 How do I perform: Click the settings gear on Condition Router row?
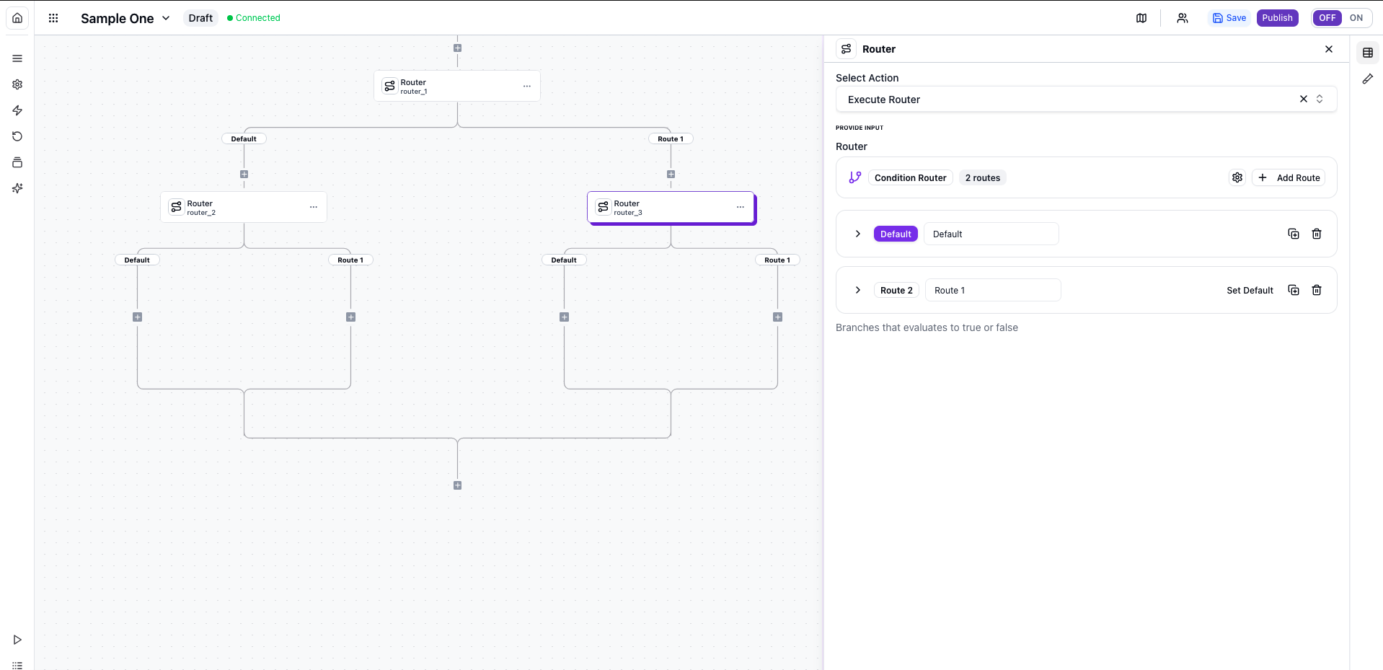point(1237,177)
